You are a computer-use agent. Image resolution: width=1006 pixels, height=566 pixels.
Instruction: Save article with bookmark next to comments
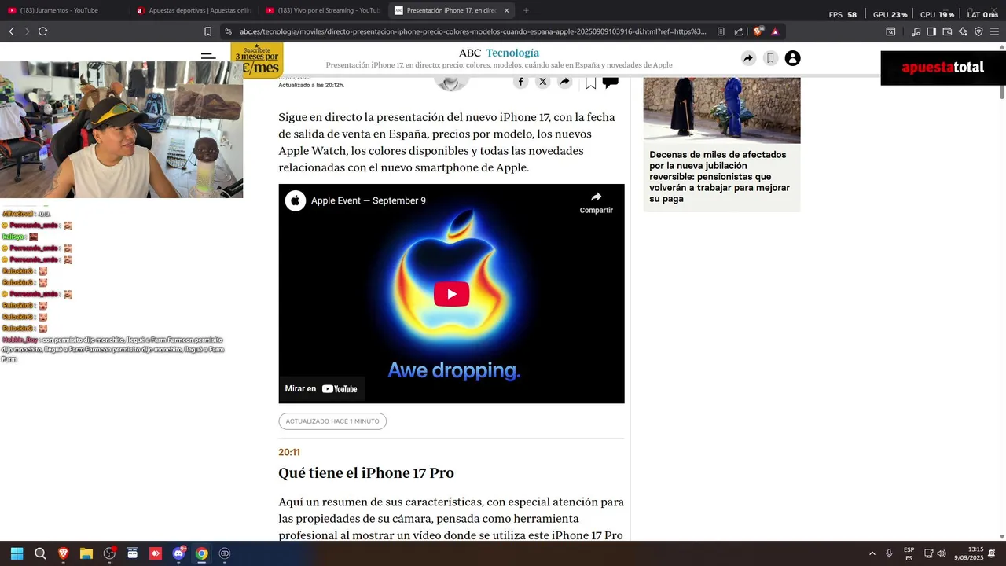tap(590, 83)
